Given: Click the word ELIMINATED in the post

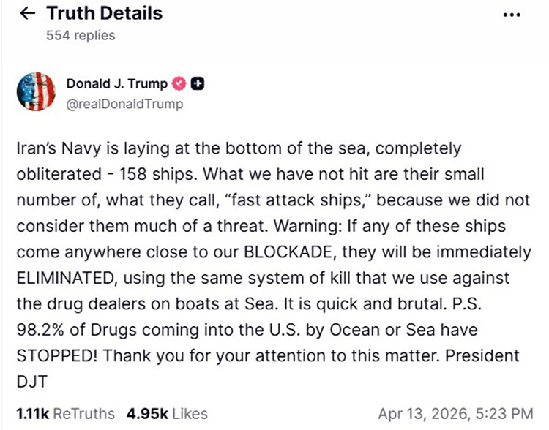Looking at the screenshot, I should pyautogui.click(x=63, y=278).
